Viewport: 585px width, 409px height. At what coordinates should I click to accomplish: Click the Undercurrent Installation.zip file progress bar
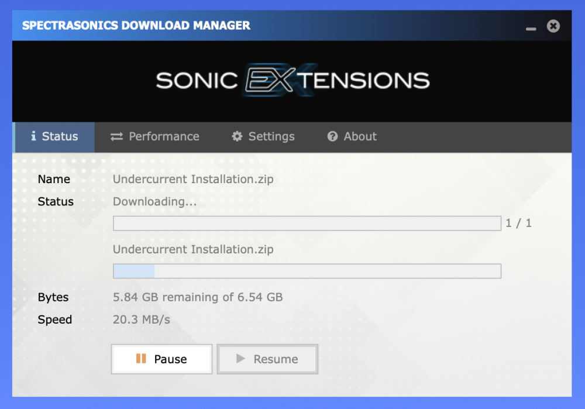point(307,271)
